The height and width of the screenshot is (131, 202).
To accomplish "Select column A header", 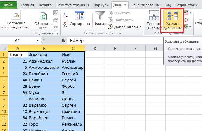I will point(18,48).
